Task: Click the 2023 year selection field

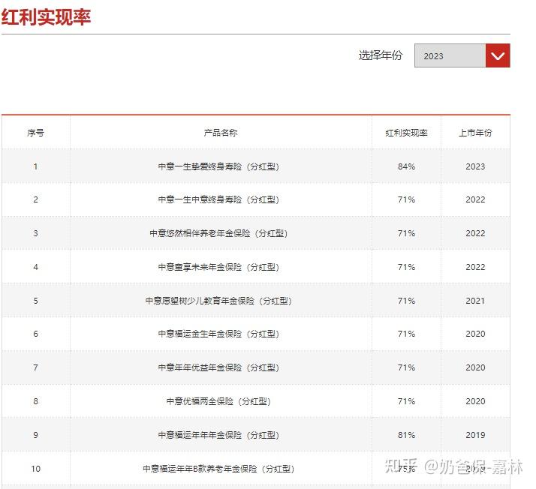Action: [450, 55]
